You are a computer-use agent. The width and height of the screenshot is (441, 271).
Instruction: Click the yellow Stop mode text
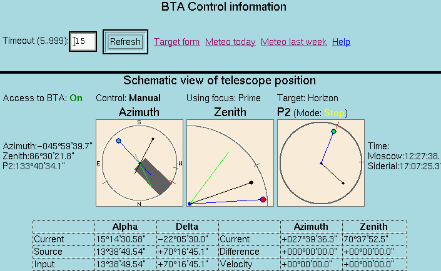coord(334,113)
